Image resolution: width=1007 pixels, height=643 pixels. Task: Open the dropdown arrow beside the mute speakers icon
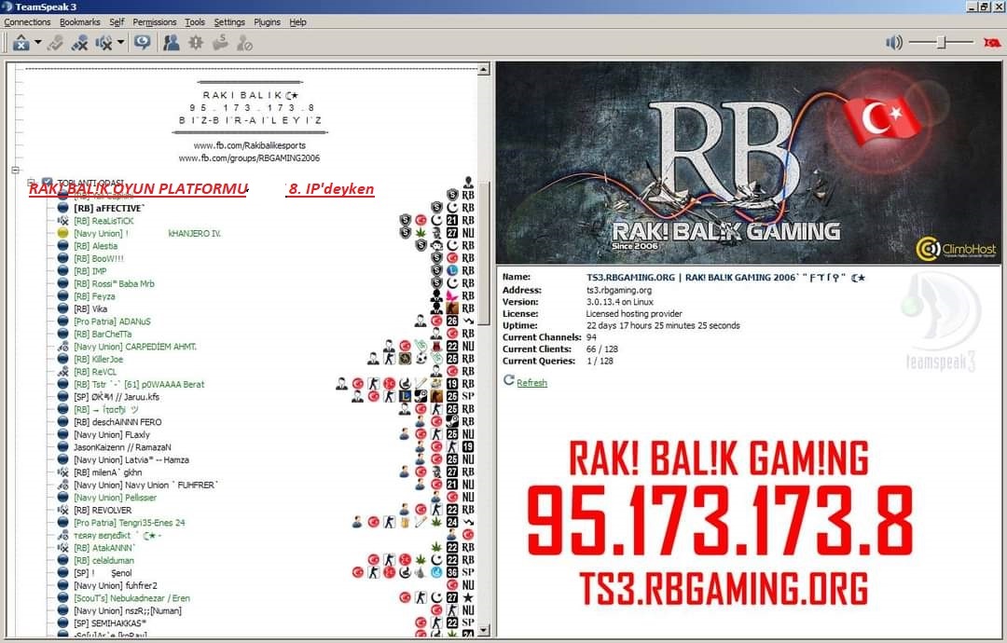(x=120, y=43)
